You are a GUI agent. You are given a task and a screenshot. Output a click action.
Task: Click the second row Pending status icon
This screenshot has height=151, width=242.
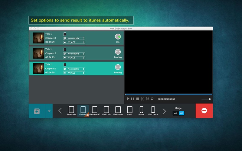coord(118,52)
